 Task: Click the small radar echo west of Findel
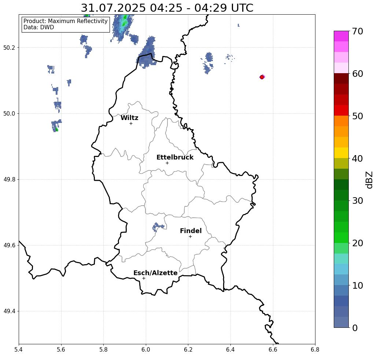[x=158, y=226]
